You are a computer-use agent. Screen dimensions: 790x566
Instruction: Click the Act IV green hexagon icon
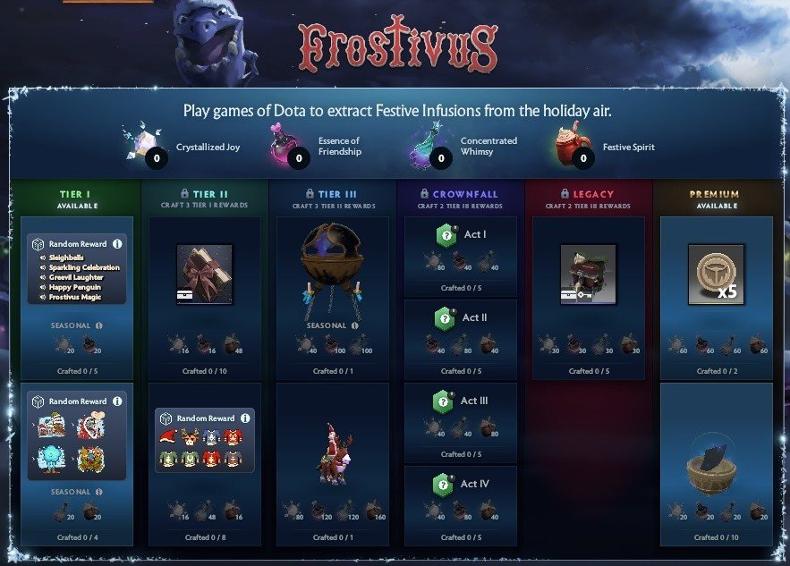(x=444, y=485)
